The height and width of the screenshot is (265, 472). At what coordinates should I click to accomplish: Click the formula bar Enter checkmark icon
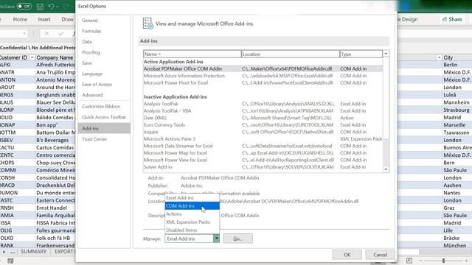61,33
